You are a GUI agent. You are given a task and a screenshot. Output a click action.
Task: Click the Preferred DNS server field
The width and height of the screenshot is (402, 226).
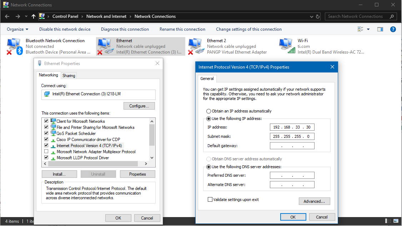tap(292, 175)
